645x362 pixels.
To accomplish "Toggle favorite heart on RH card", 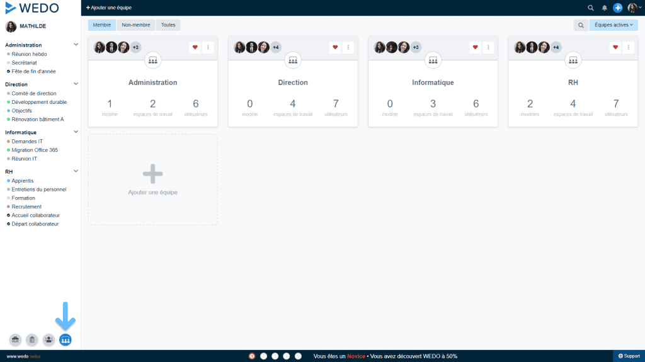I will 615,47.
